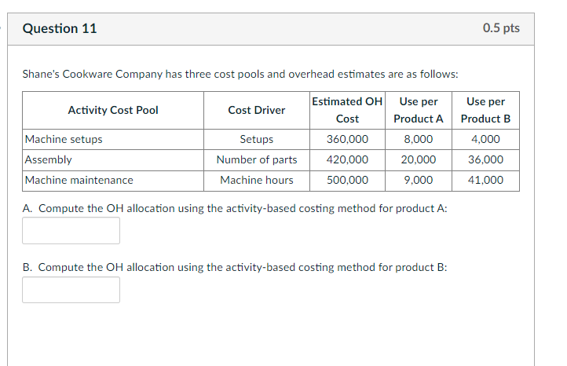Click the Number of parts cell
The image size is (567, 366).
click(x=257, y=159)
